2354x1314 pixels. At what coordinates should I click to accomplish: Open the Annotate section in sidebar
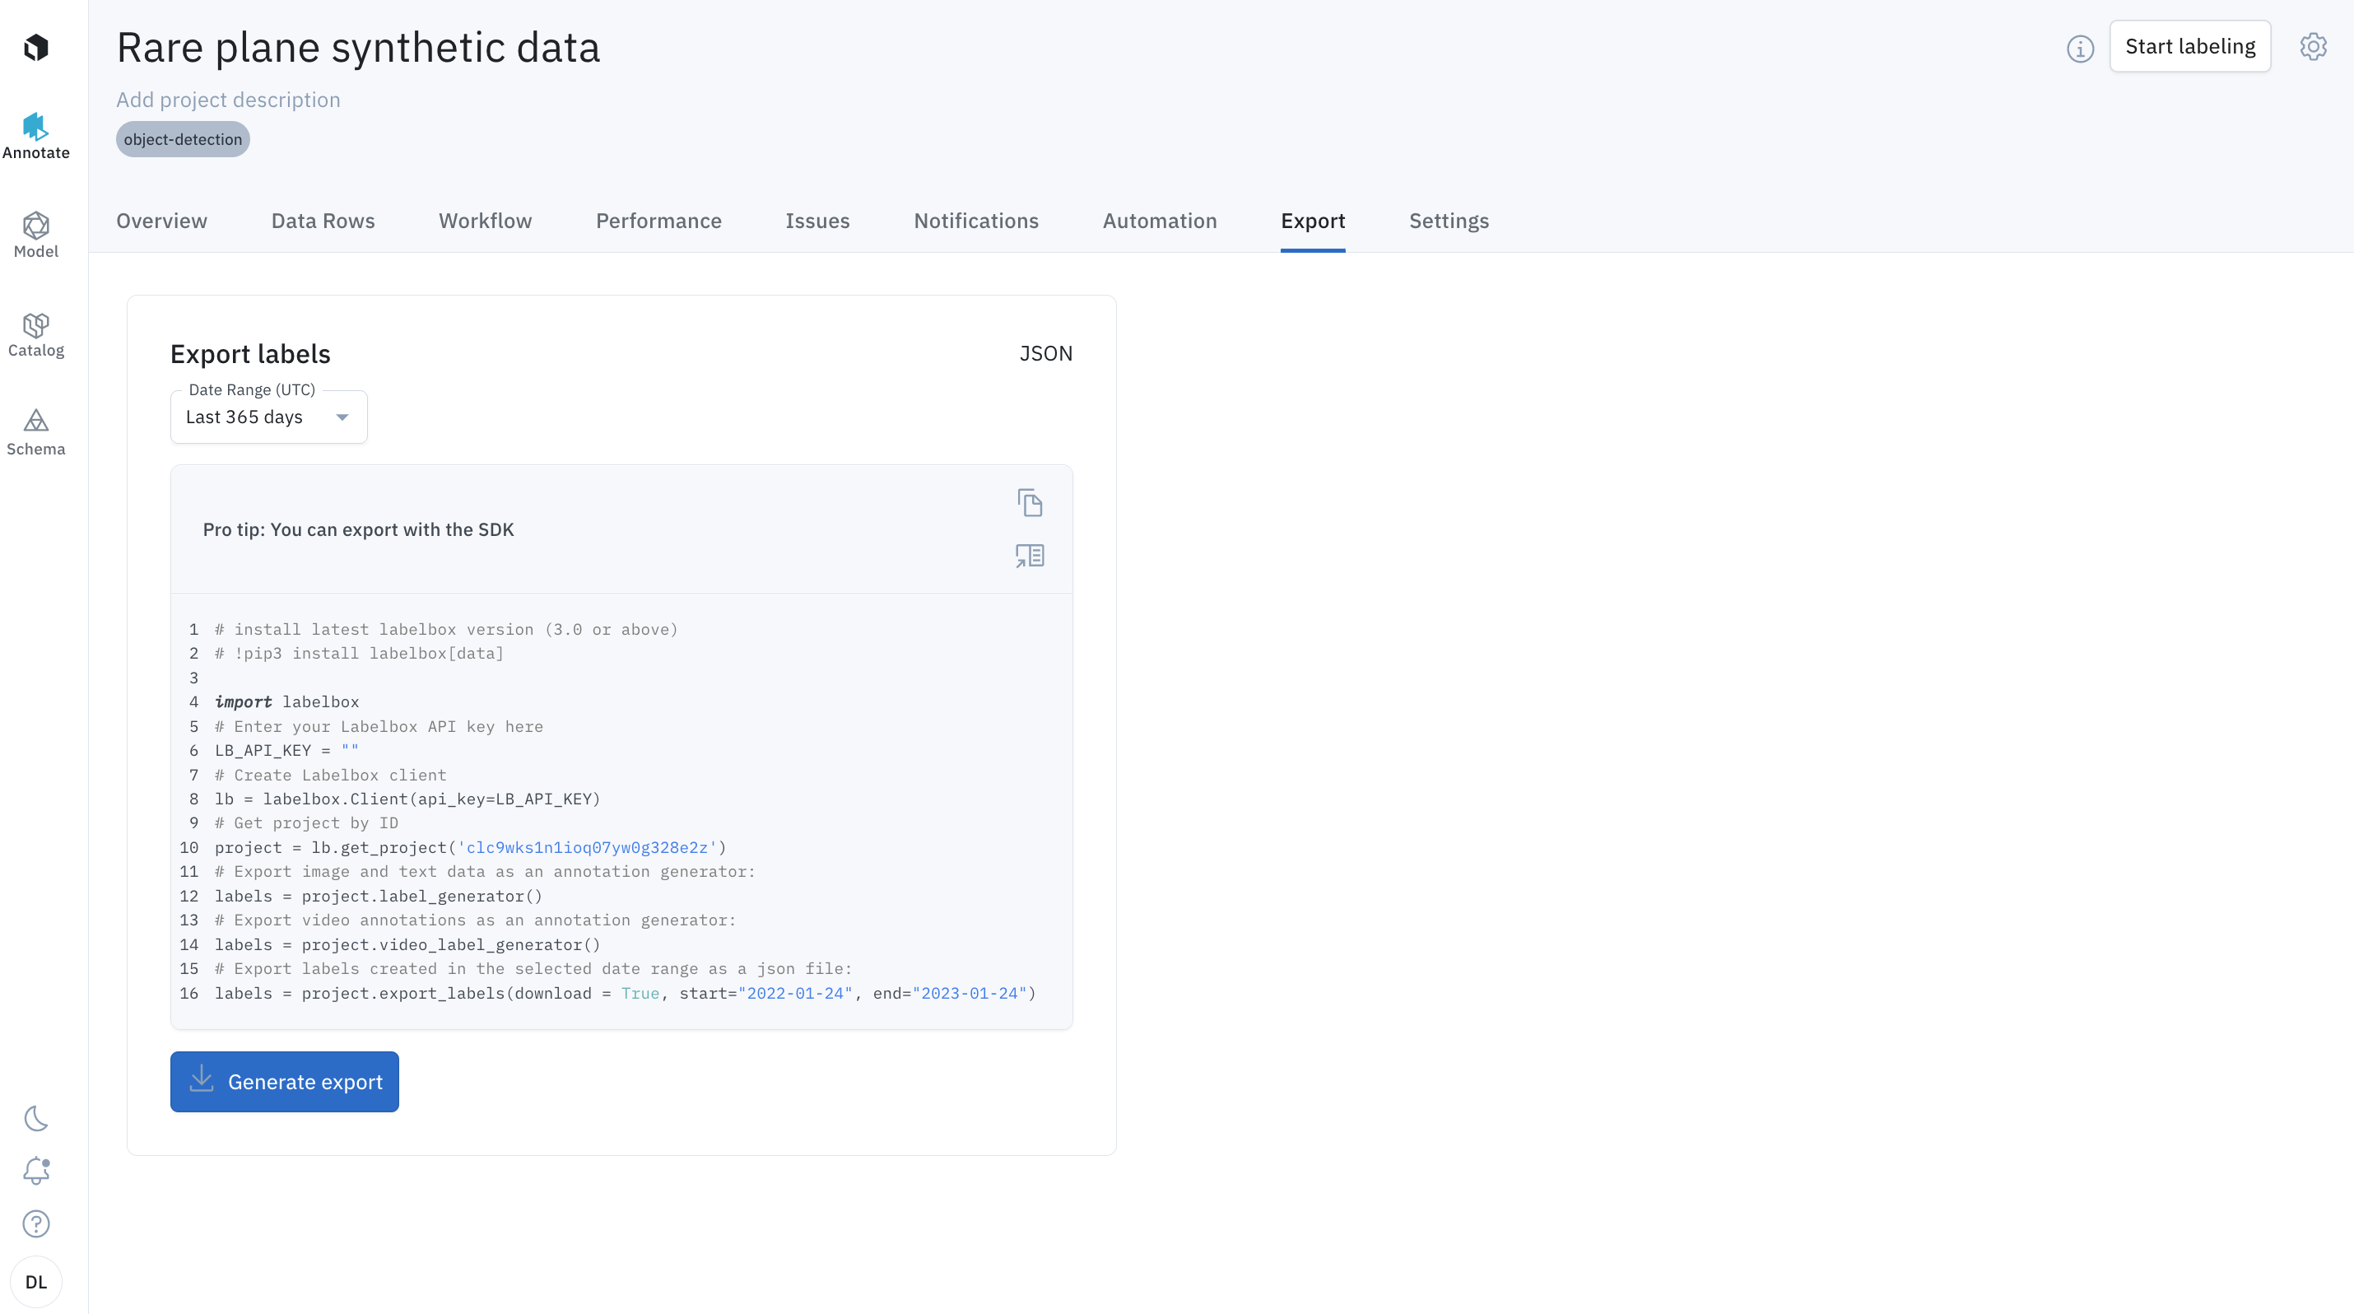(x=35, y=136)
